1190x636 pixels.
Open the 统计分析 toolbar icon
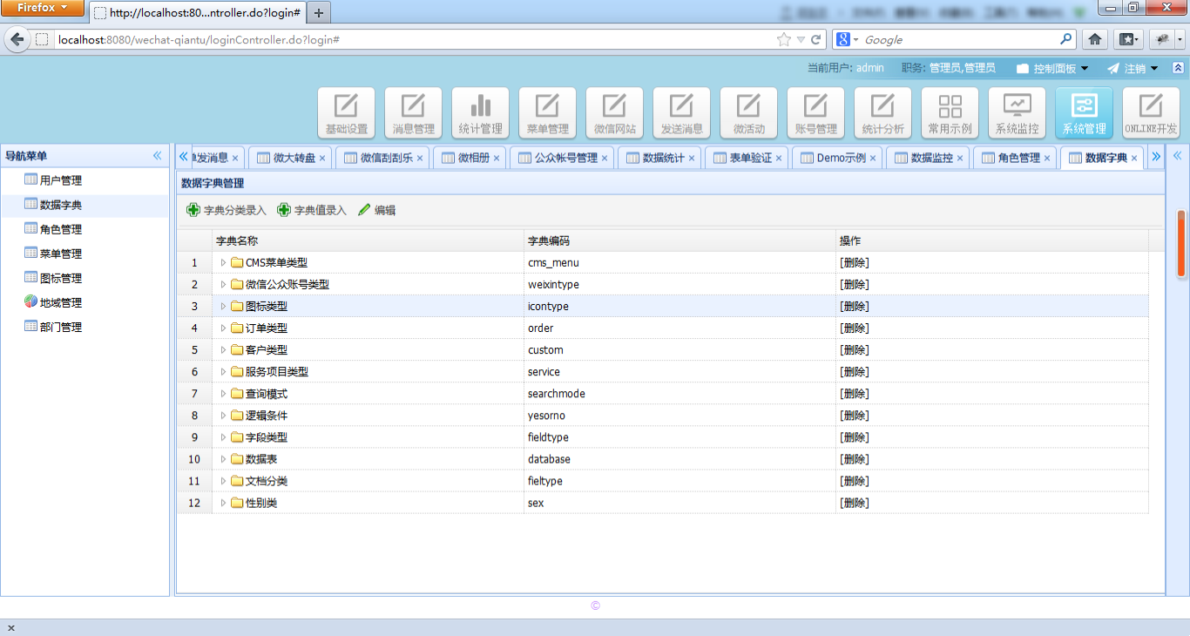pos(882,112)
